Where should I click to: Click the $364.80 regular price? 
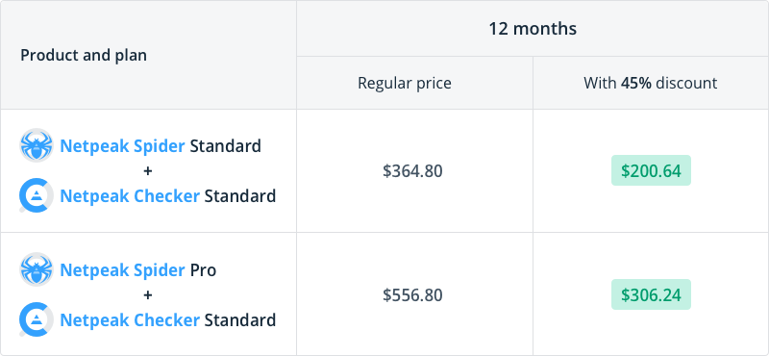tap(412, 171)
